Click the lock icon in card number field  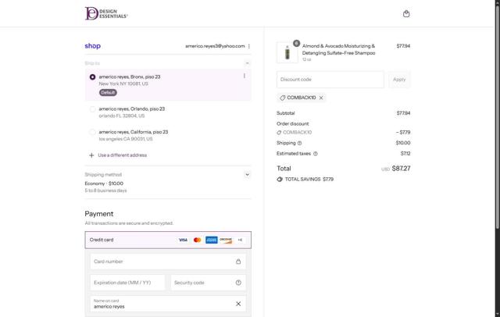click(x=238, y=262)
